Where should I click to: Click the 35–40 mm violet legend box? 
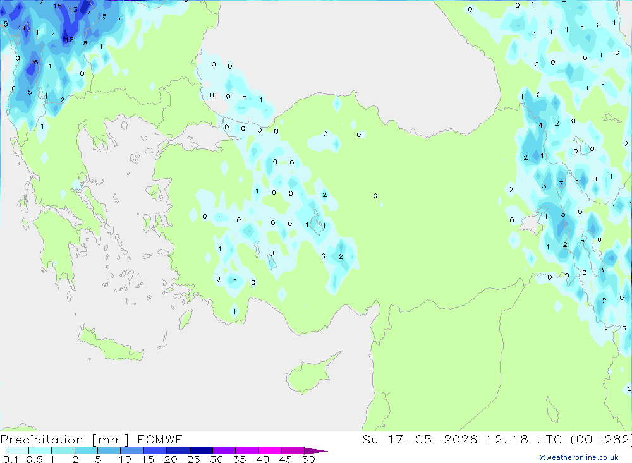tap(247, 450)
